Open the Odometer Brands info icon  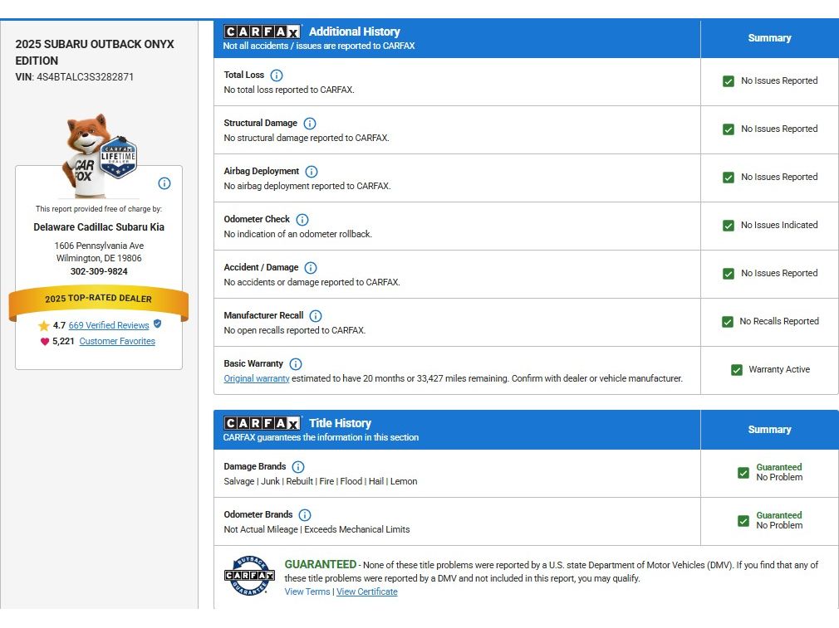pos(305,514)
